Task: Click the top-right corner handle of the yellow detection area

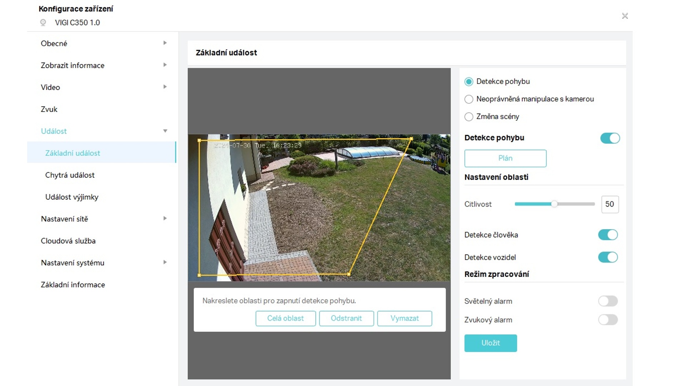Action: tap(411, 139)
